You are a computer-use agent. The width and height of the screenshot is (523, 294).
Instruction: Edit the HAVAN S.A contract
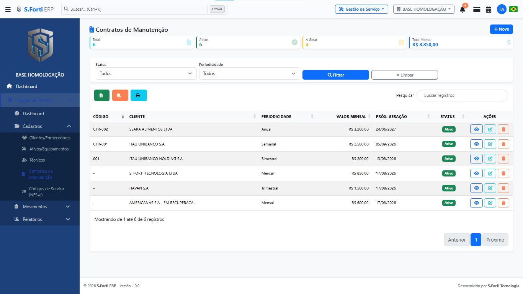click(490, 188)
